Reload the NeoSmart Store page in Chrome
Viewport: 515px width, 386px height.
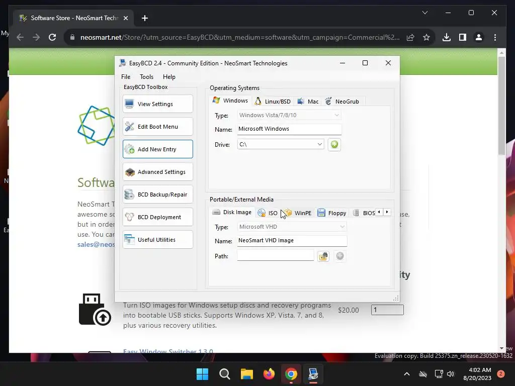[52, 37]
